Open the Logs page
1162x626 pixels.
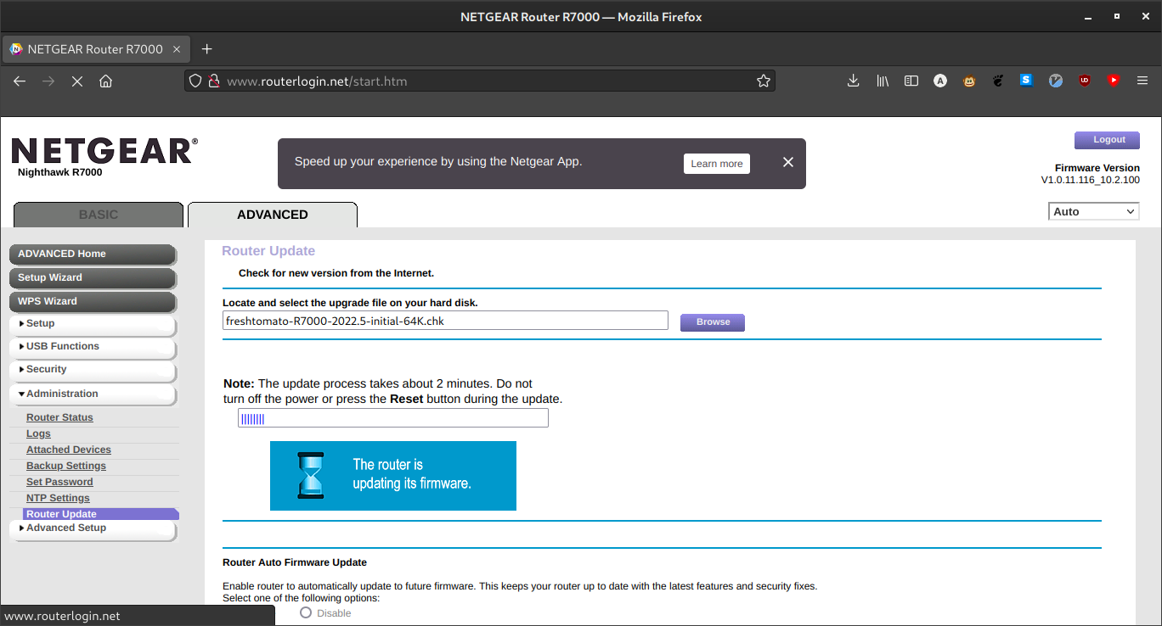pos(38,433)
